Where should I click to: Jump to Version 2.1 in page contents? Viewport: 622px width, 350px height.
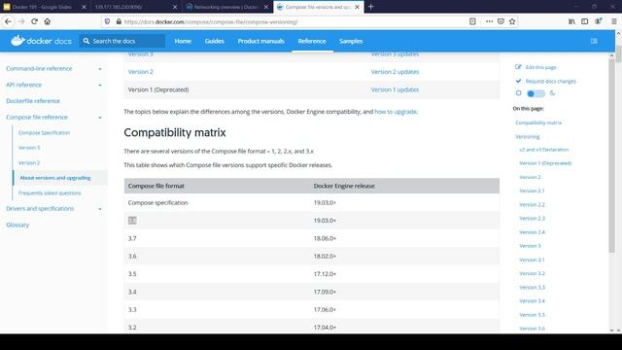click(532, 191)
